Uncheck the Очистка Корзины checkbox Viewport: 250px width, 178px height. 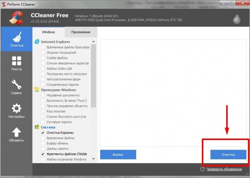point(43,133)
